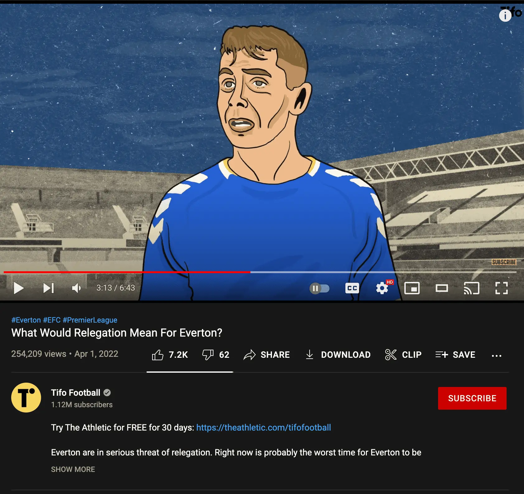This screenshot has height=494, width=524.
Task: Enter fullscreen mode
Action: pos(501,288)
